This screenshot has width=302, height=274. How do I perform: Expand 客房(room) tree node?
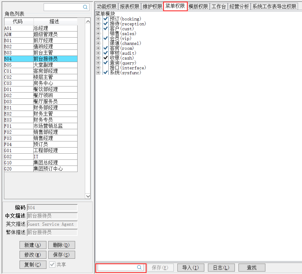pos(98,48)
